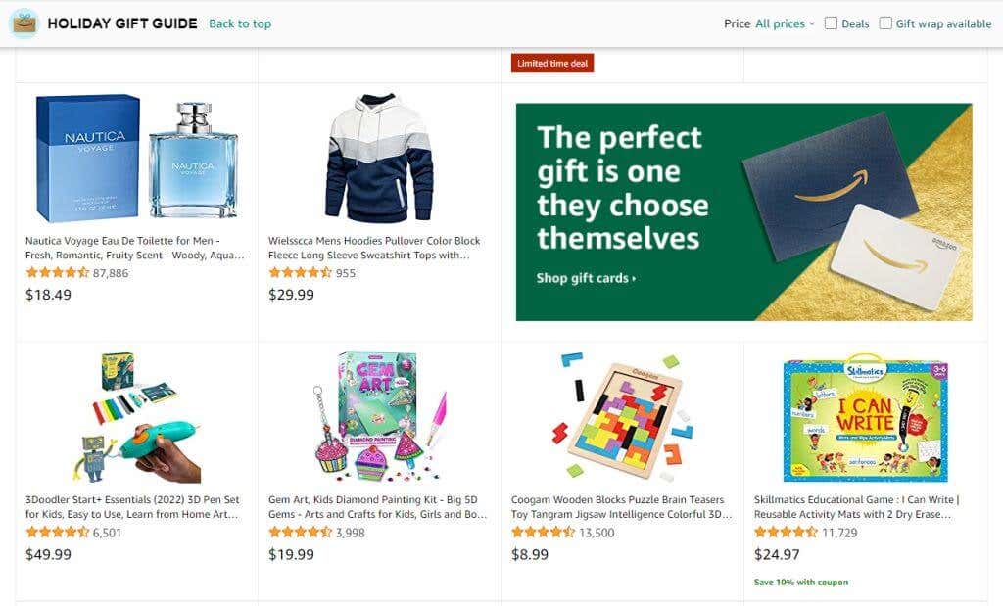This screenshot has height=606, width=1003.
Task: Click the Limited time deal badge
Action: (x=552, y=64)
